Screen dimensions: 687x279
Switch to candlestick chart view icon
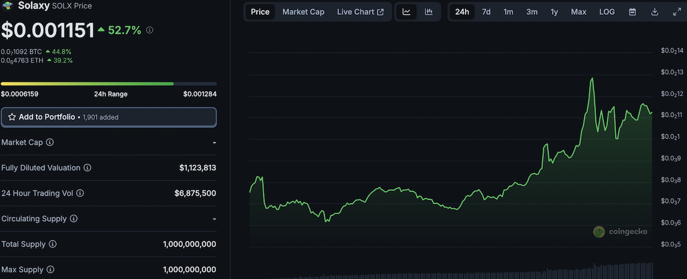click(429, 12)
